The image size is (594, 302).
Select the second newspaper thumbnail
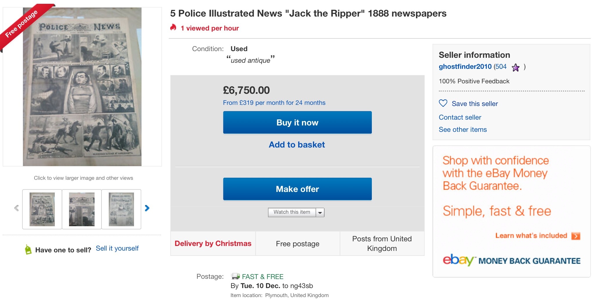click(82, 209)
